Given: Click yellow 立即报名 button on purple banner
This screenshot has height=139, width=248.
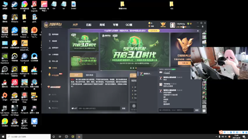Looking at the screenshot, I should (x=154, y=31).
